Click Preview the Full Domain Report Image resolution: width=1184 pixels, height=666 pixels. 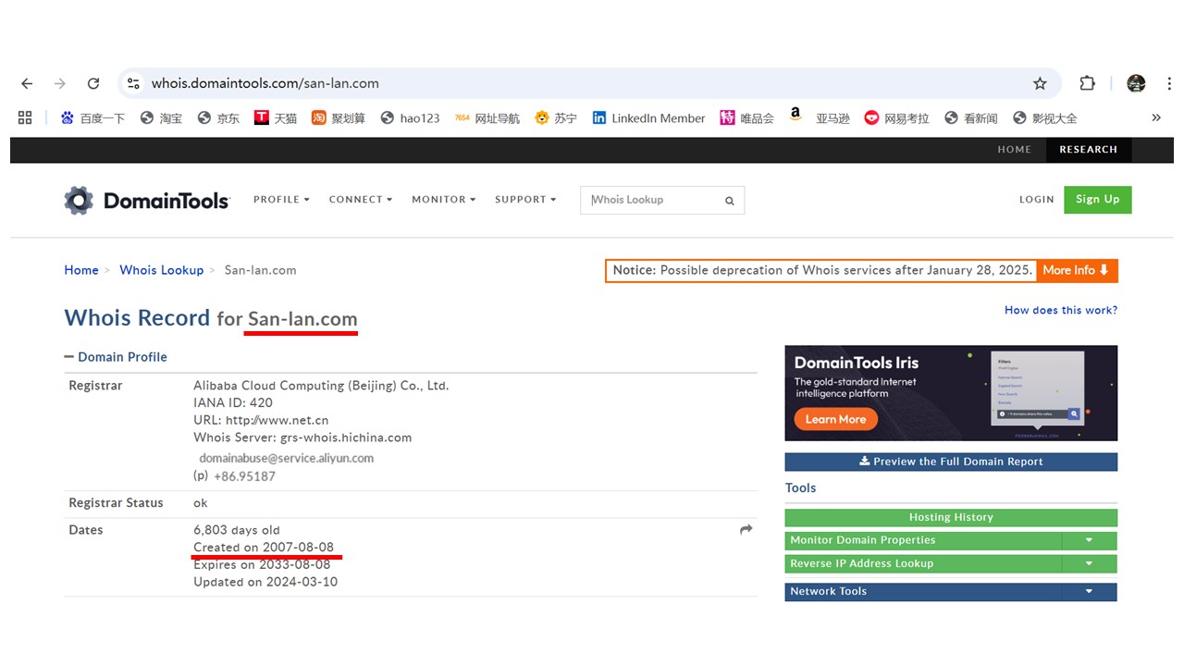pos(951,462)
